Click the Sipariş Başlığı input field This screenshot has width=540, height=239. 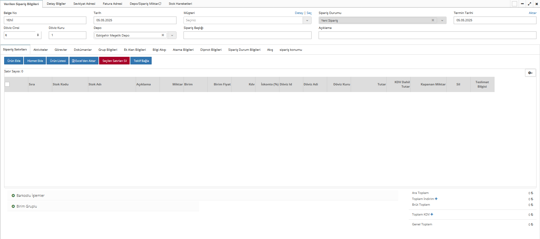247,35
